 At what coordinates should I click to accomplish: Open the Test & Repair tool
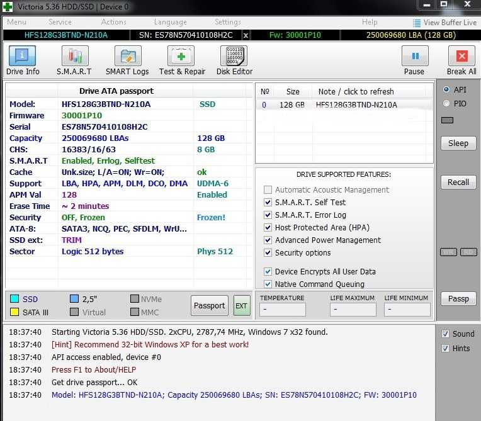tap(181, 56)
